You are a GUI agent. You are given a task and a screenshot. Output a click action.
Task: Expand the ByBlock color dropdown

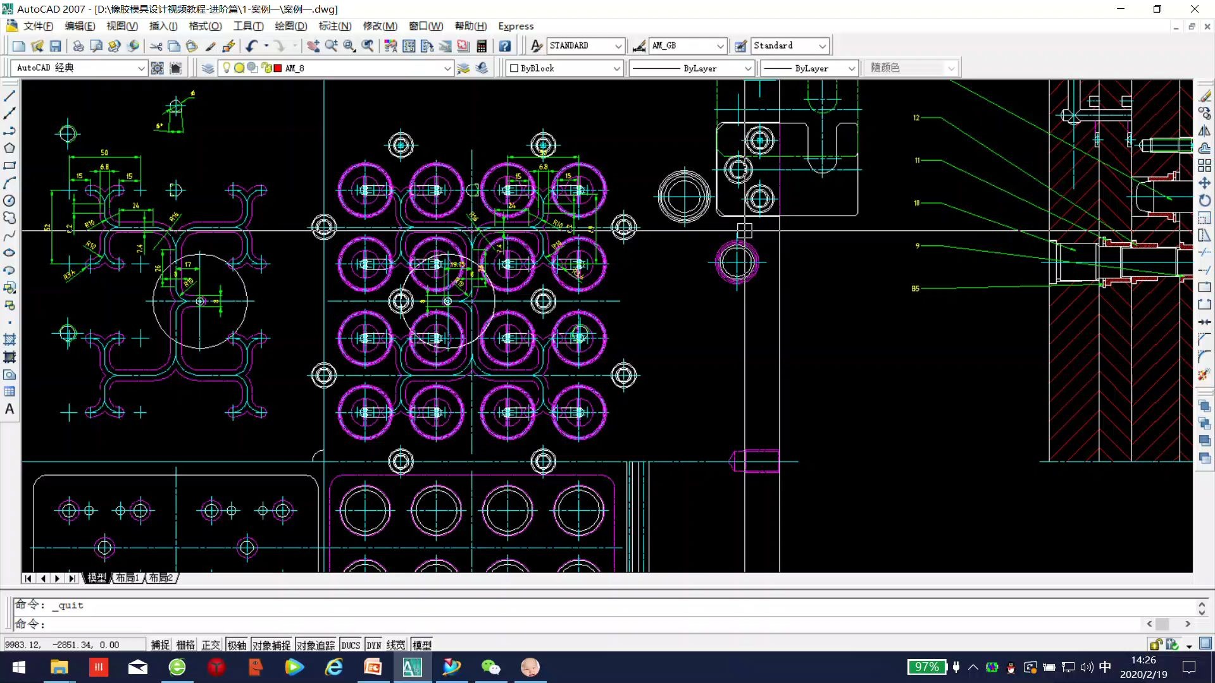(x=616, y=68)
